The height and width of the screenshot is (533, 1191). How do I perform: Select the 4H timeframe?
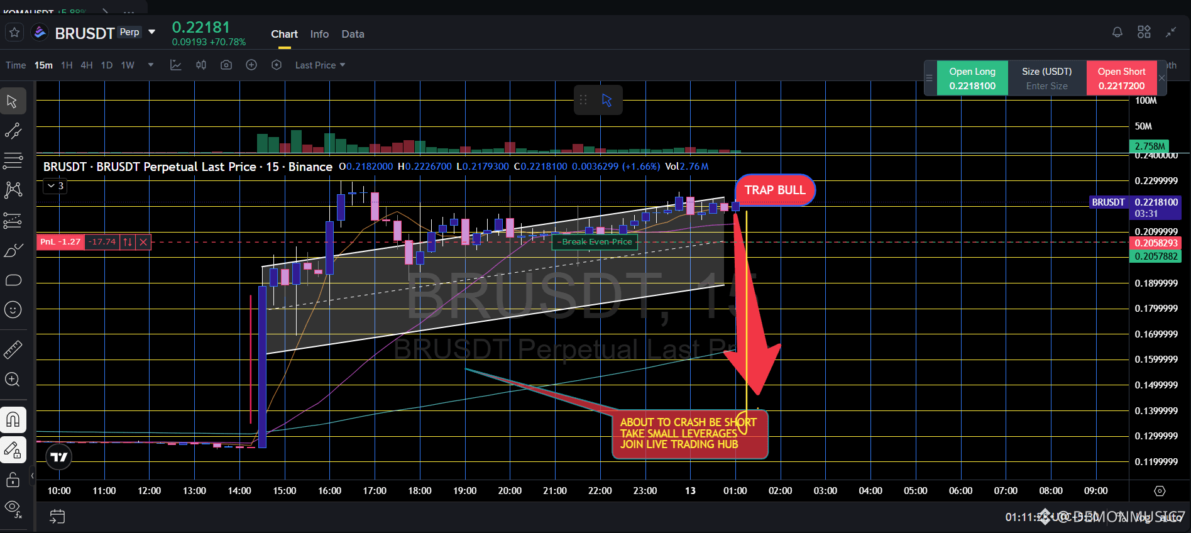pos(87,65)
